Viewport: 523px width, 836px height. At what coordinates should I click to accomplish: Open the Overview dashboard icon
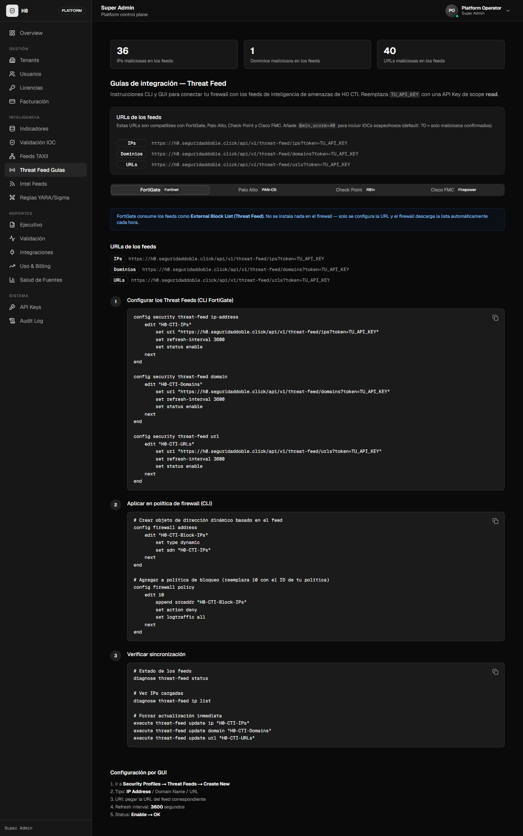click(x=12, y=33)
